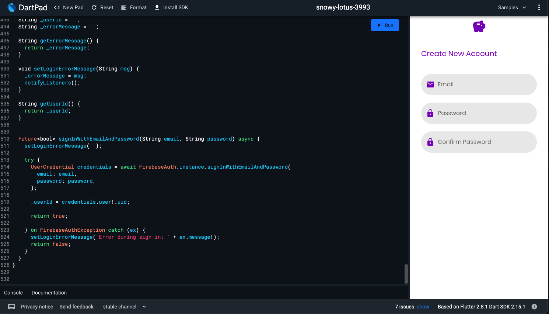This screenshot has height=314, width=549.
Task: Click the keyboard shortcuts icon
Action: click(11, 307)
